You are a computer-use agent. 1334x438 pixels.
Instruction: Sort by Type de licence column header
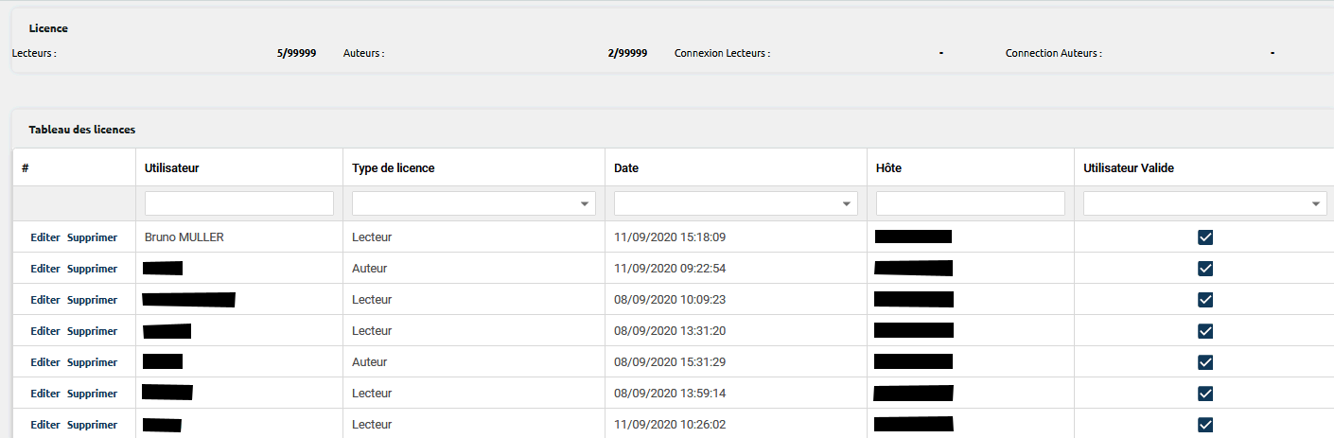point(393,168)
